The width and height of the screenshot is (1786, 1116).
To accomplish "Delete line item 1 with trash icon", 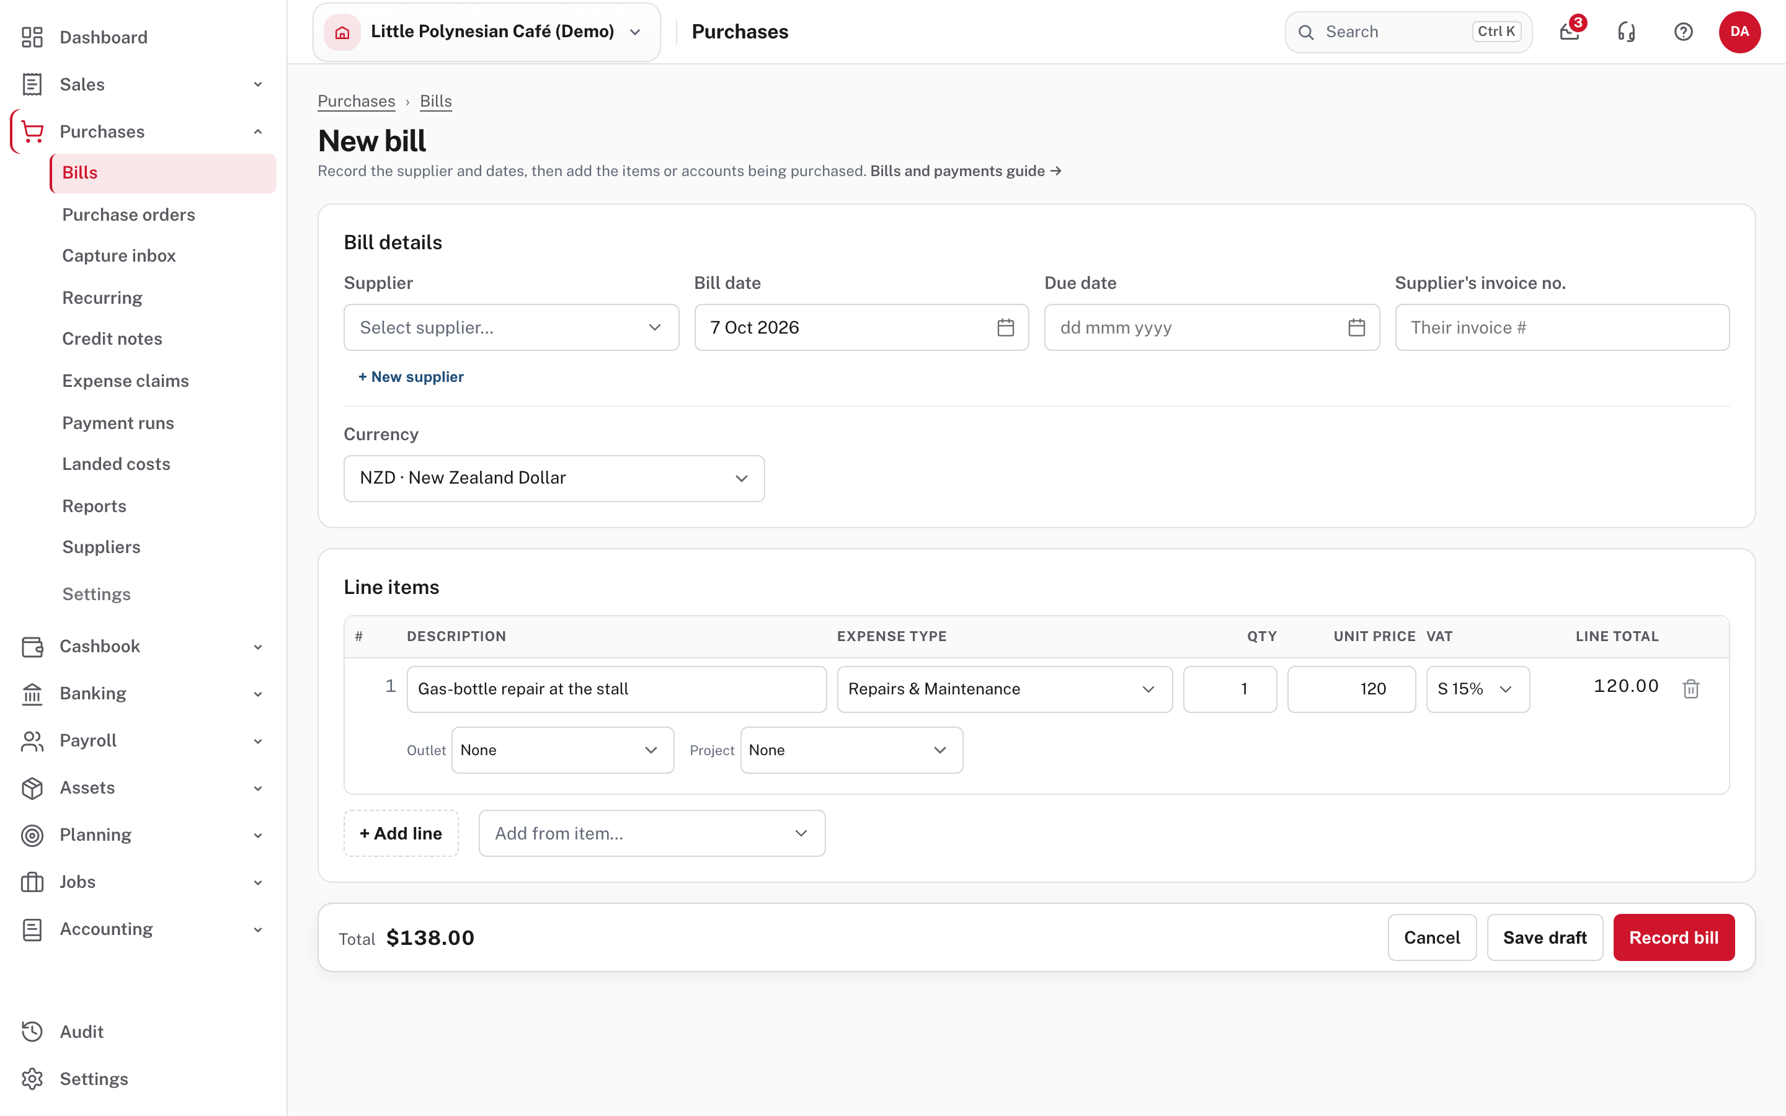I will point(1690,689).
